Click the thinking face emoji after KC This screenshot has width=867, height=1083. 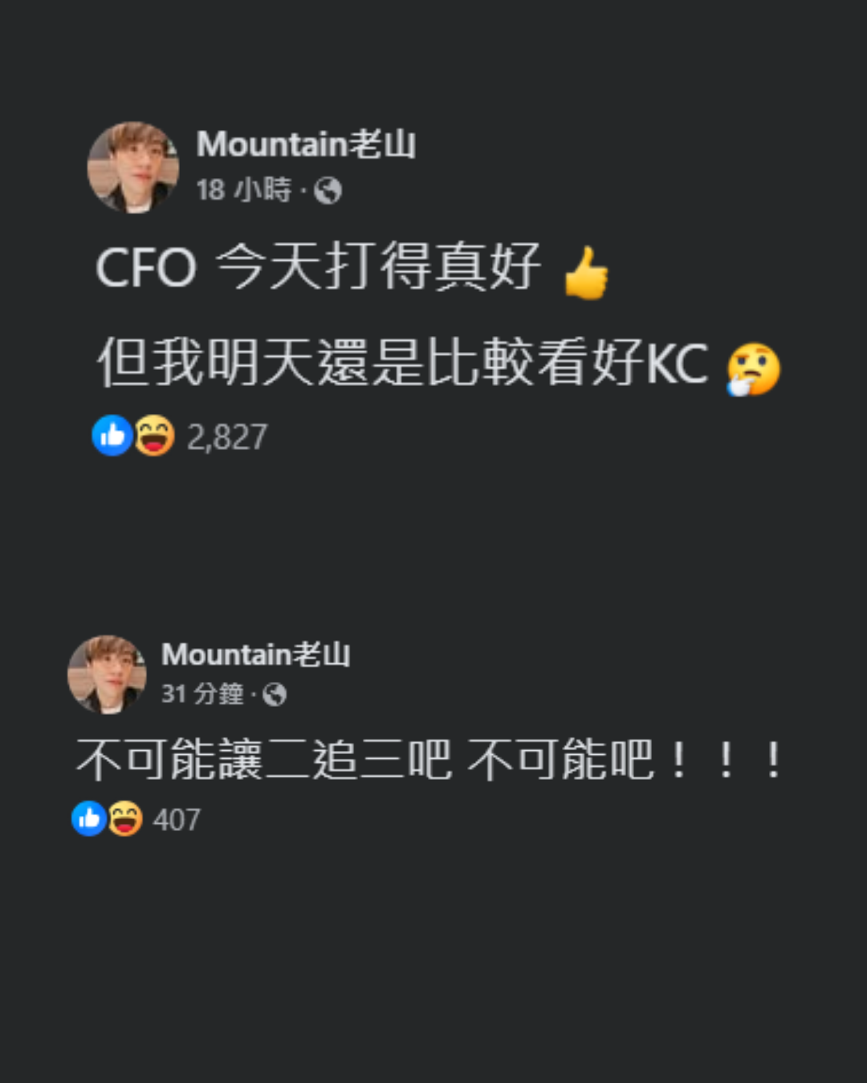coord(753,369)
